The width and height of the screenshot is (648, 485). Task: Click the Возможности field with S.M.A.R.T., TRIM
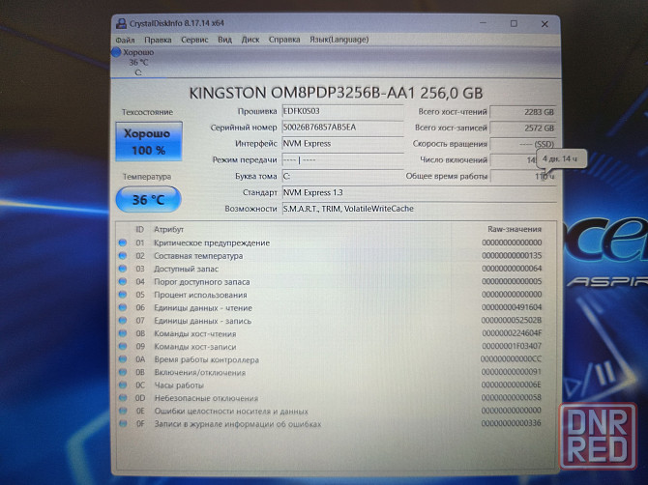point(419,209)
